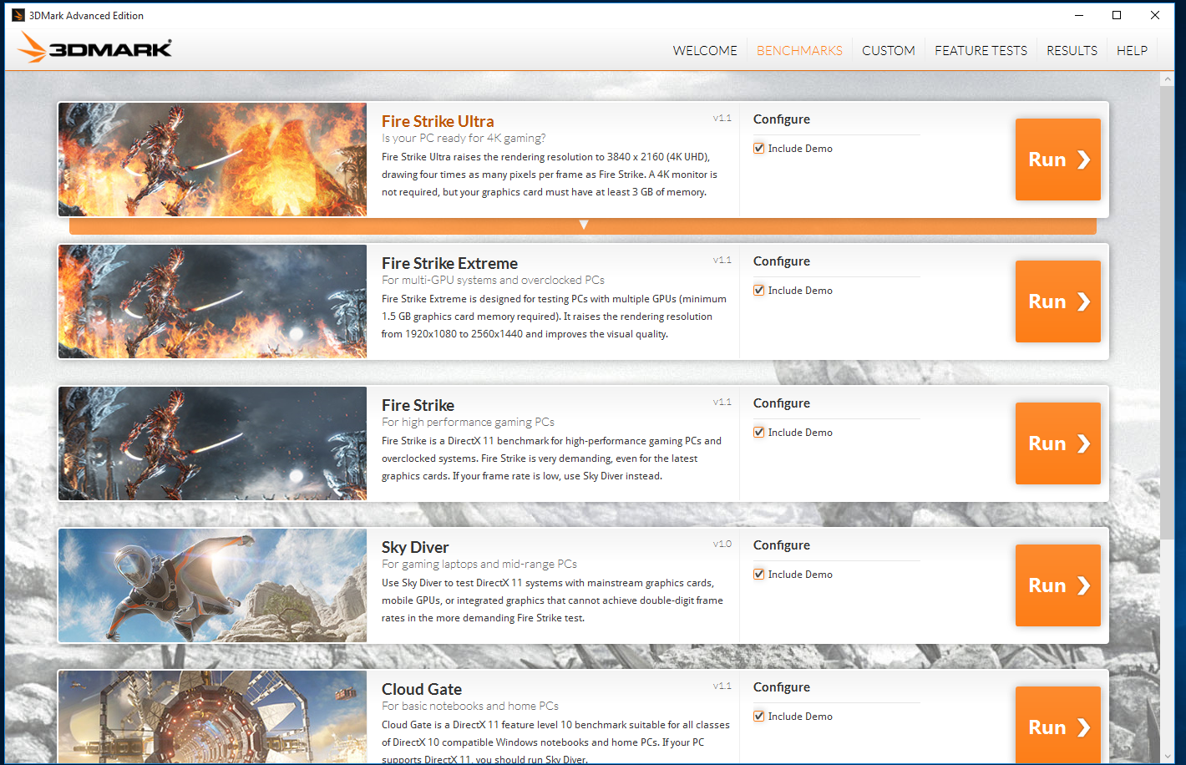Click 'For gaming laptops and mid-range PCs'

pos(479,565)
